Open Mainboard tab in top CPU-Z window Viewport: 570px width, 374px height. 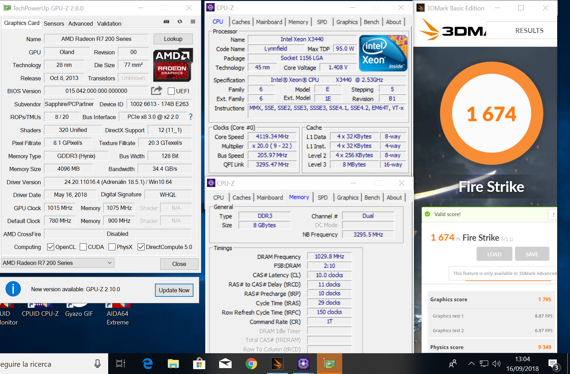pos(269,22)
